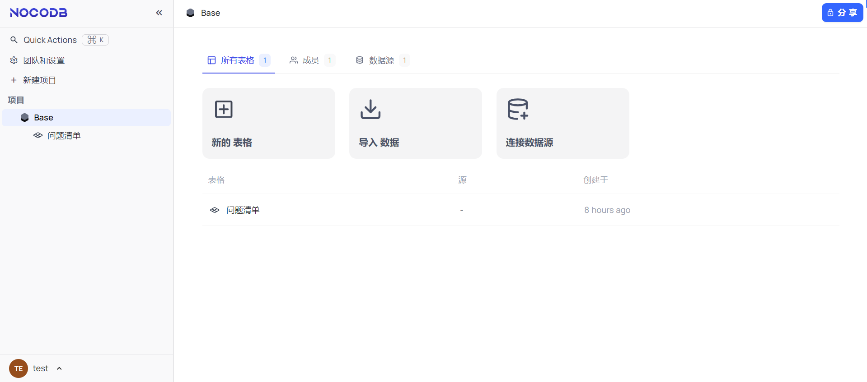The image size is (867, 382).
Task: Click the download icon on 导入 数据 card
Action: pos(370,109)
